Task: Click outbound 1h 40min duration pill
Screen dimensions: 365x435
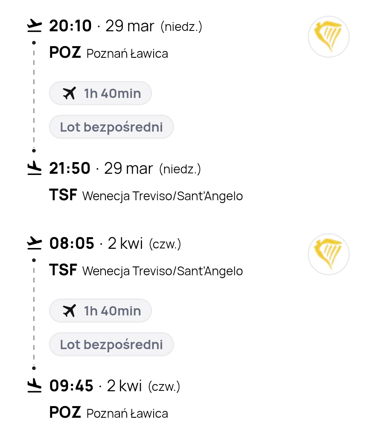Action: point(101,94)
